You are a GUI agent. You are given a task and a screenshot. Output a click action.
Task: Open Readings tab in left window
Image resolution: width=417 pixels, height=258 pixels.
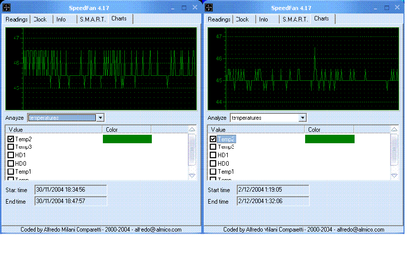tap(16, 19)
